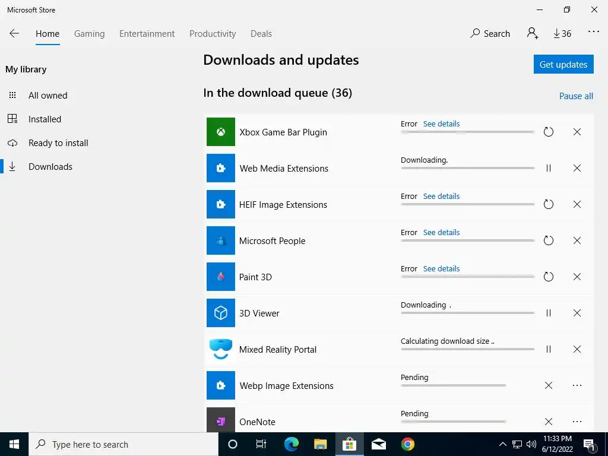608x456 pixels.
Task: Open the downloads indicator showing 36
Action: 562,34
